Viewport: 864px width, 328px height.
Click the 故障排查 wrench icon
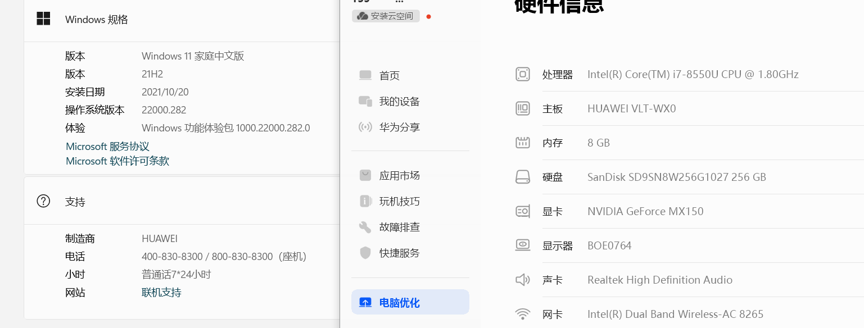365,227
